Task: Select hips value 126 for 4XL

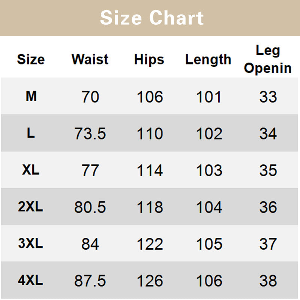Action: [x=150, y=281]
